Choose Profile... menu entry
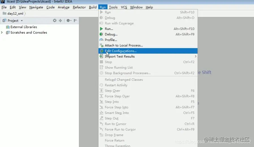Viewport: 254px width, 147px height. [148, 40]
